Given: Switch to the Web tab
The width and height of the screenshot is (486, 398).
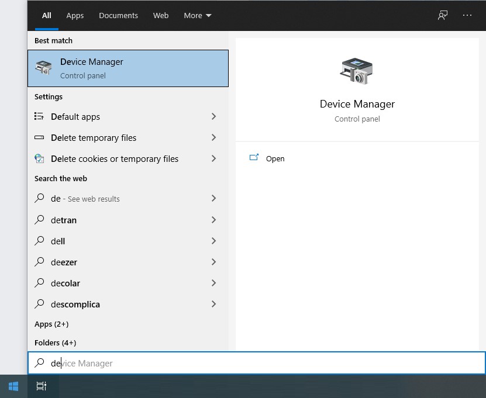Looking at the screenshot, I should click(161, 15).
